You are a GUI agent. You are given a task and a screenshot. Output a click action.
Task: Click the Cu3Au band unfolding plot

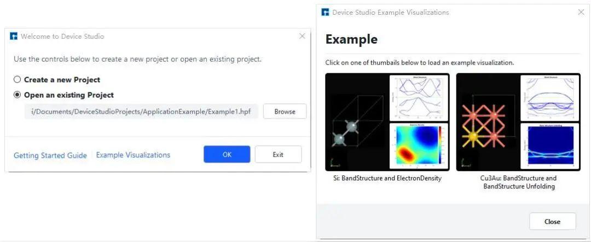(x=550, y=146)
